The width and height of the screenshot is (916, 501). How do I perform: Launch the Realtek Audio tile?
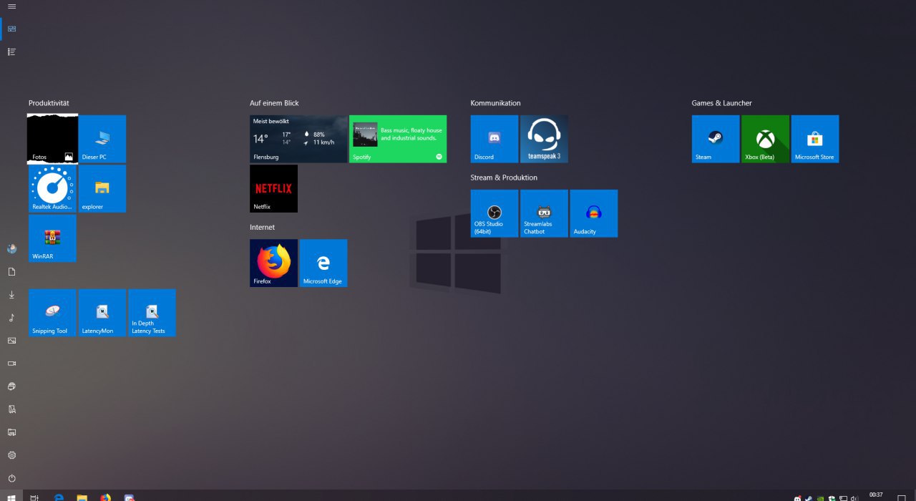(52, 189)
